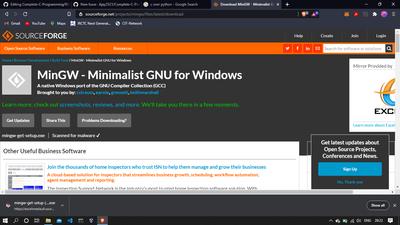Reload the current page
Screen dimensions: 400x225
[25, 14]
